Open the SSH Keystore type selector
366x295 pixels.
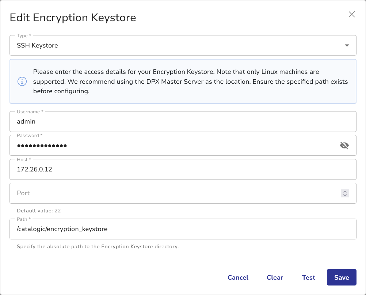[175, 46]
